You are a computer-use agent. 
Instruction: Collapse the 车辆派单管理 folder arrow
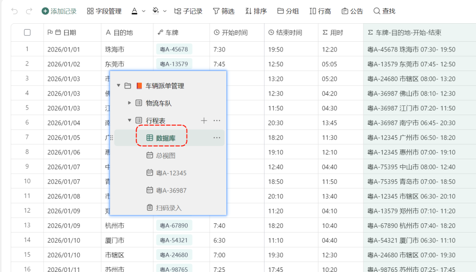[119, 86]
